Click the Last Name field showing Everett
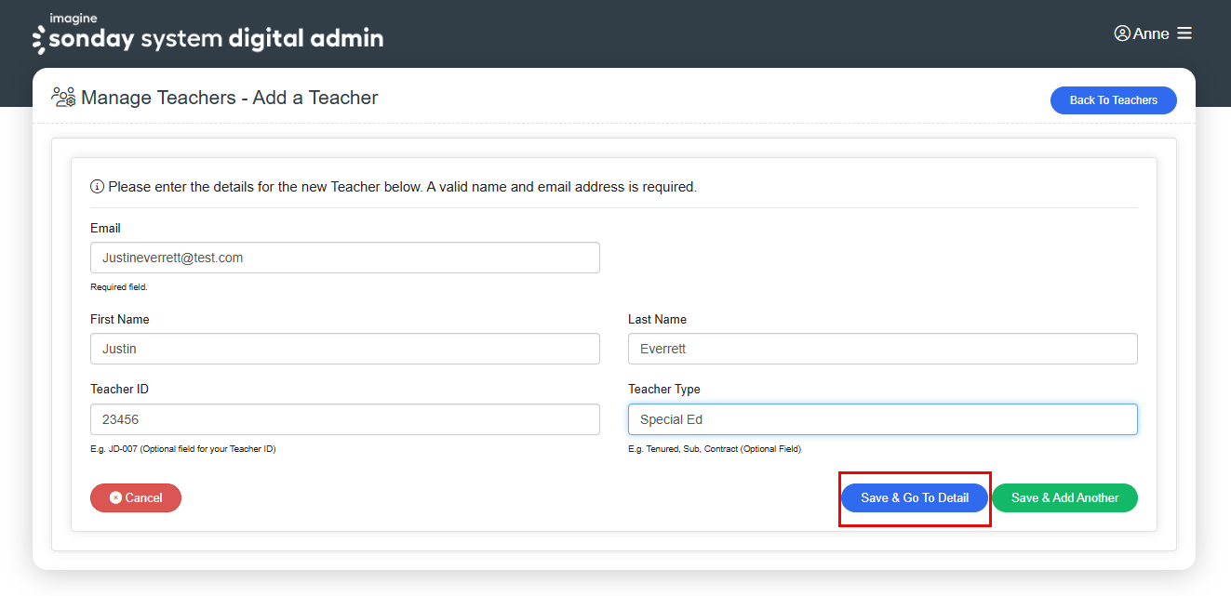 tap(882, 348)
